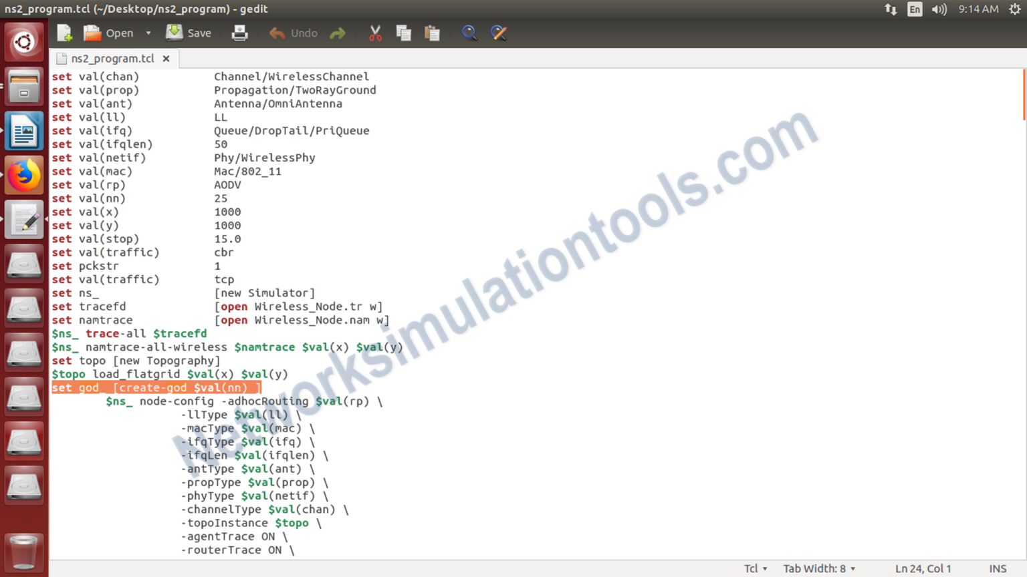The height and width of the screenshot is (577, 1027).
Task: Open the Find dialog
Action: tap(469, 33)
